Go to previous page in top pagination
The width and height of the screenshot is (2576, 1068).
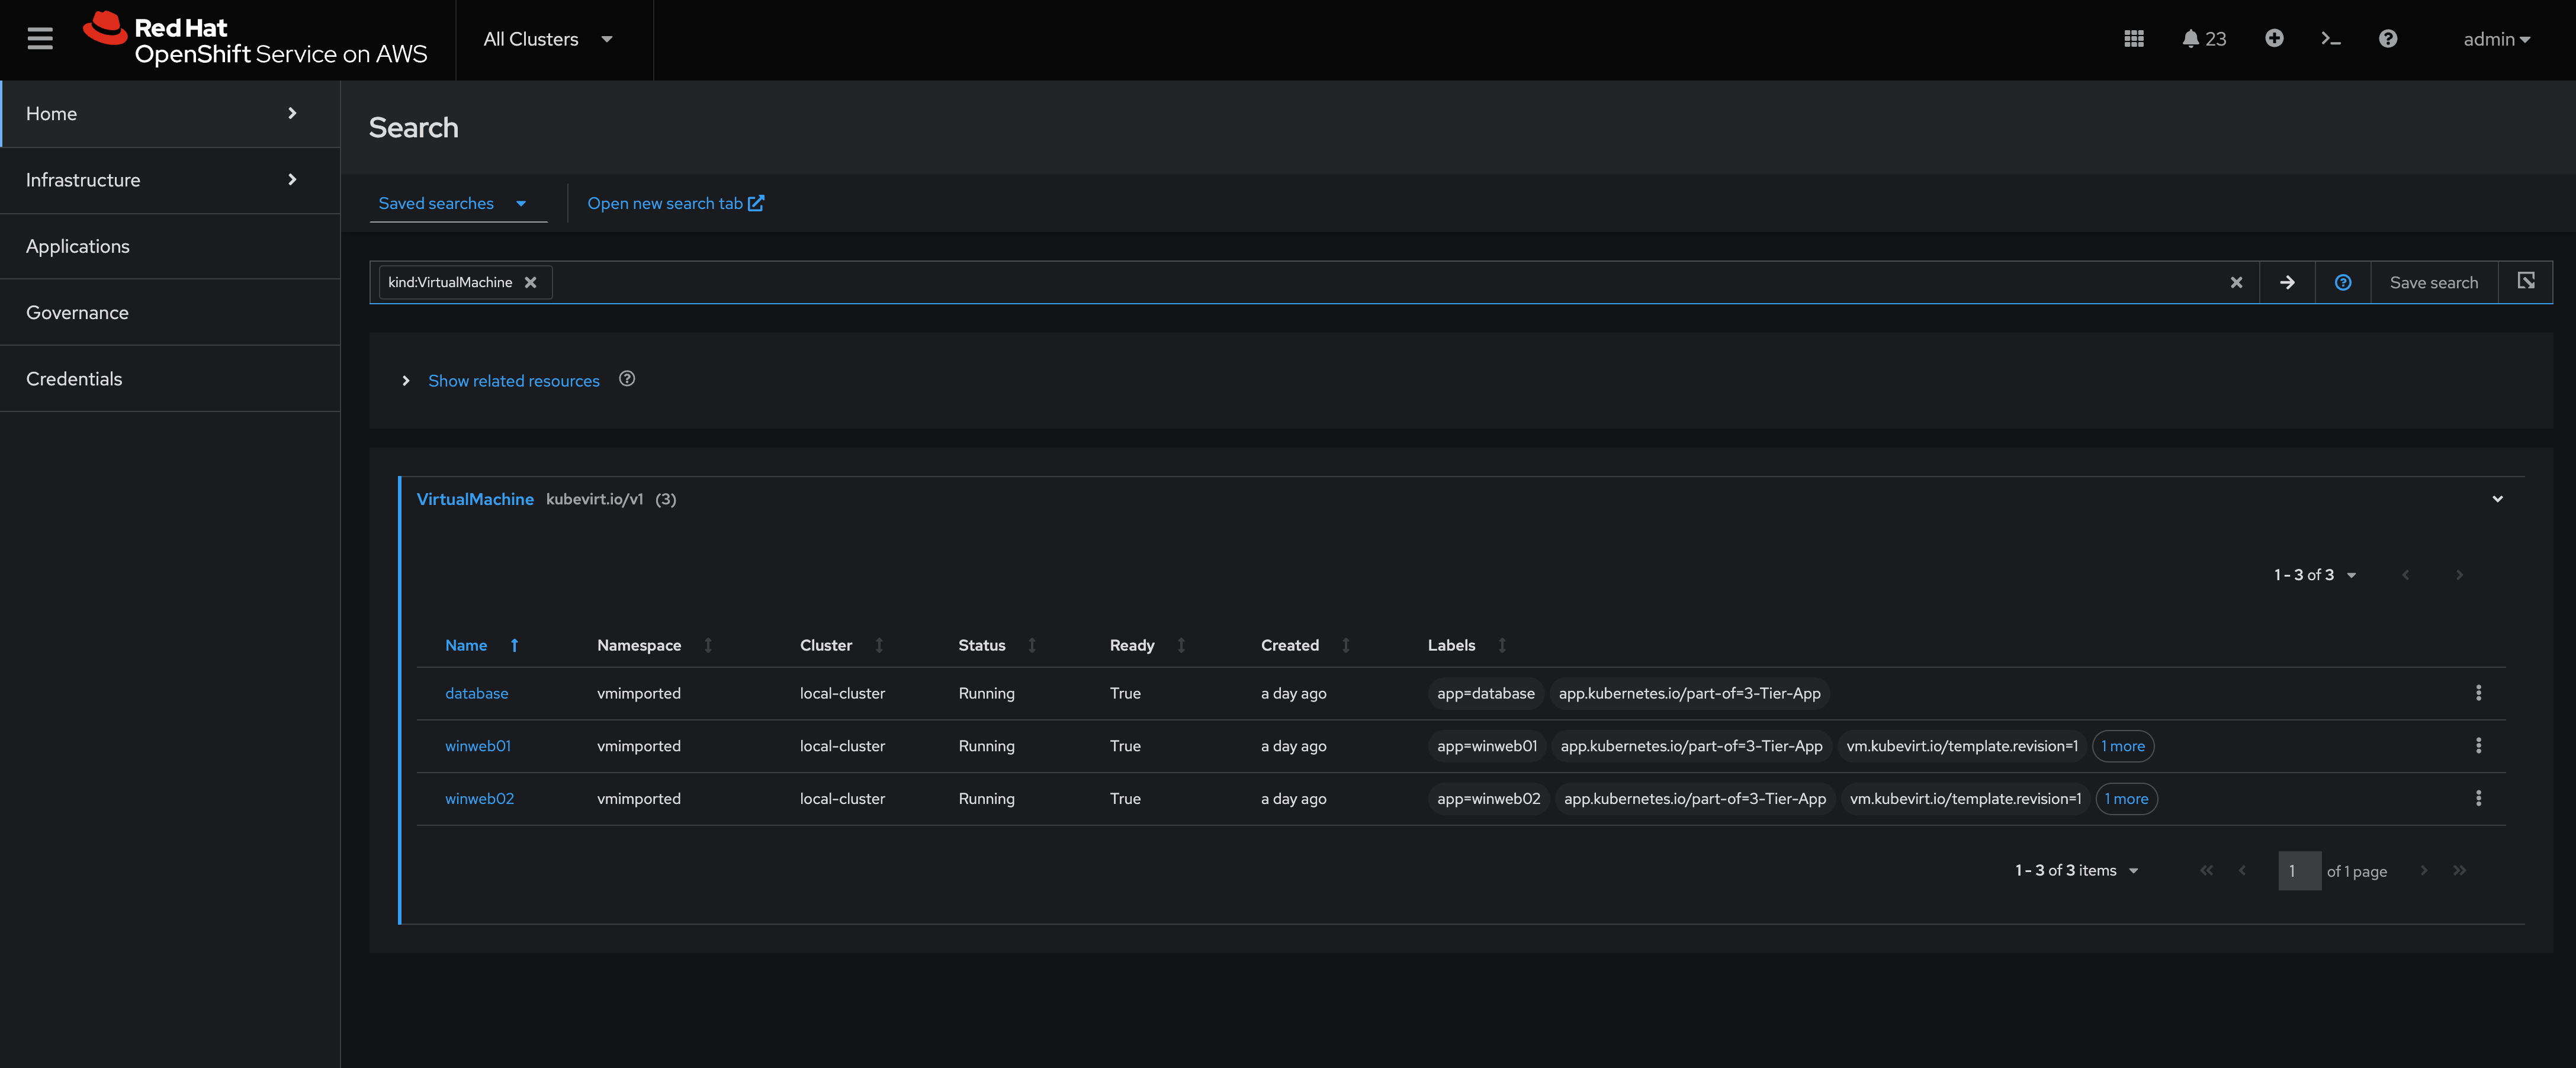point(2405,575)
